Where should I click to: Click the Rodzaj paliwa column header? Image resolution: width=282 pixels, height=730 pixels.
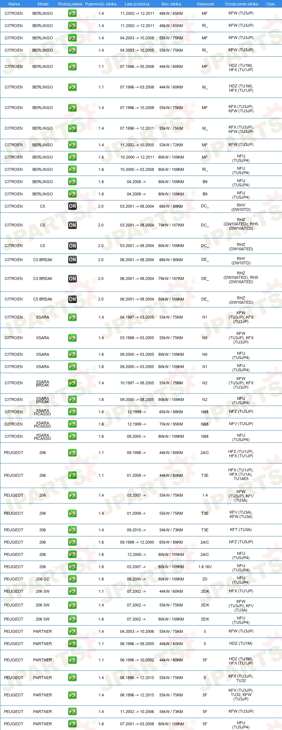pos(70,4)
